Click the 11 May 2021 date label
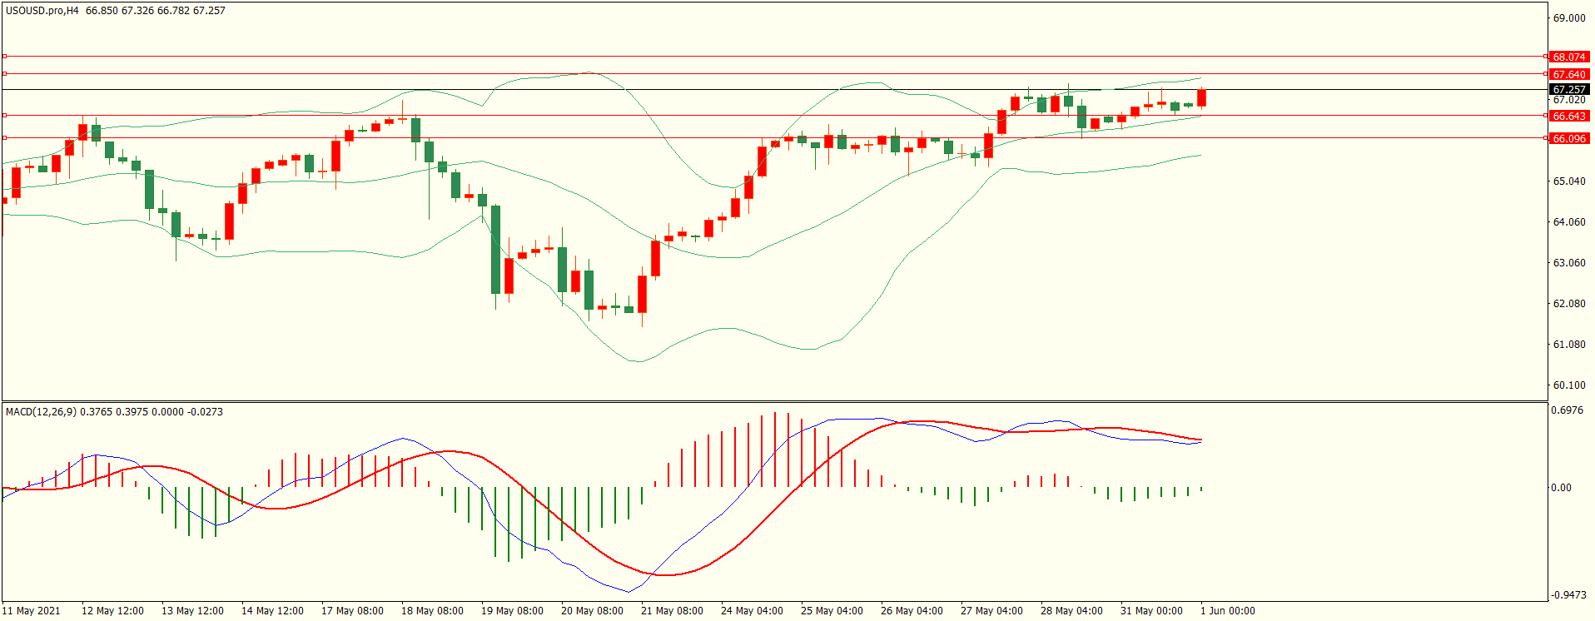The image size is (1595, 621). point(32,611)
